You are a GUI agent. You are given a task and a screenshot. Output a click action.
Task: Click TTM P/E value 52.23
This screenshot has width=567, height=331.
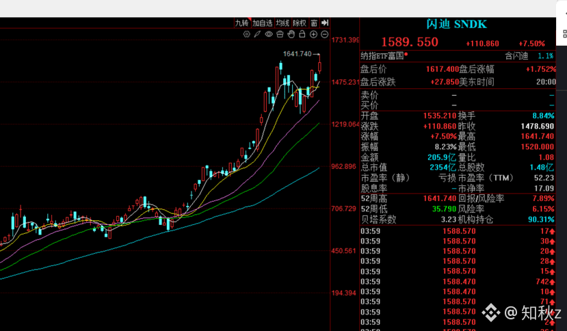[544, 178]
